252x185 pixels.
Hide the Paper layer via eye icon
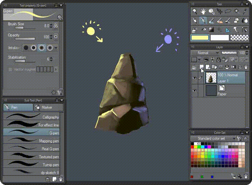tap(194, 91)
